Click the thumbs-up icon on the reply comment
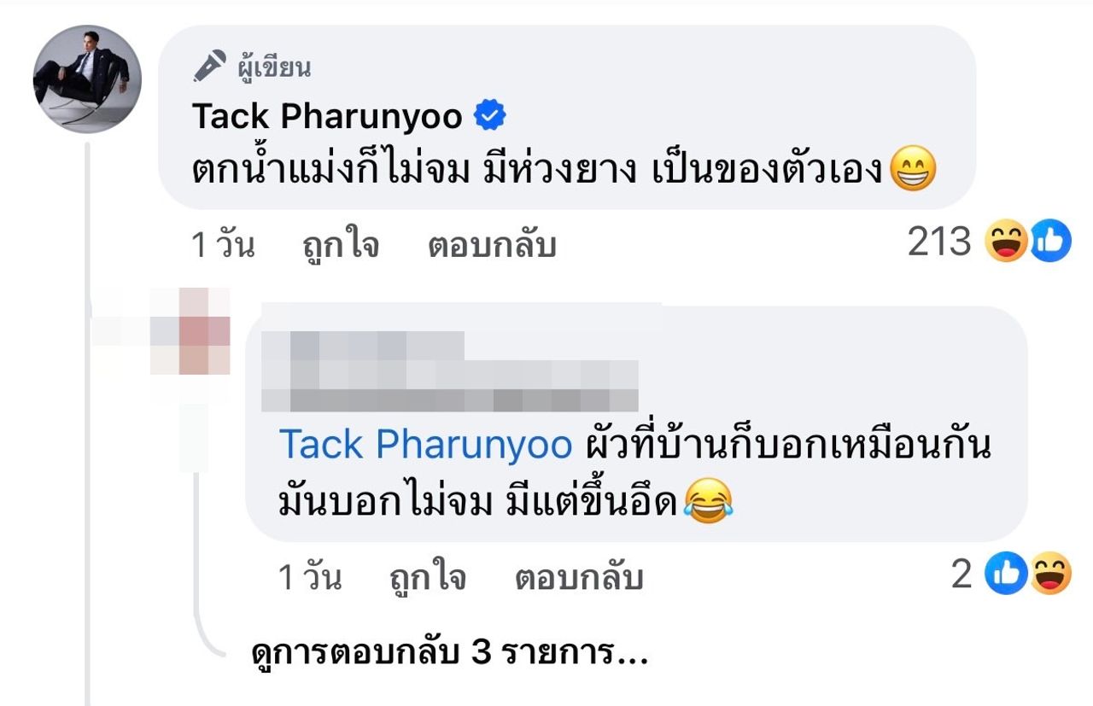Image resolution: width=1093 pixels, height=706 pixels. click(x=1006, y=575)
